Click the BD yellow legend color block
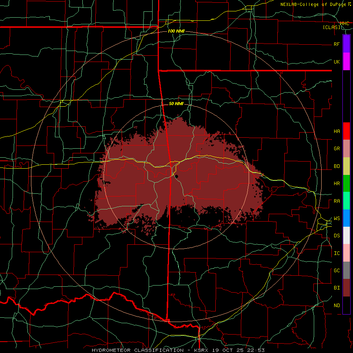 click(x=346, y=166)
